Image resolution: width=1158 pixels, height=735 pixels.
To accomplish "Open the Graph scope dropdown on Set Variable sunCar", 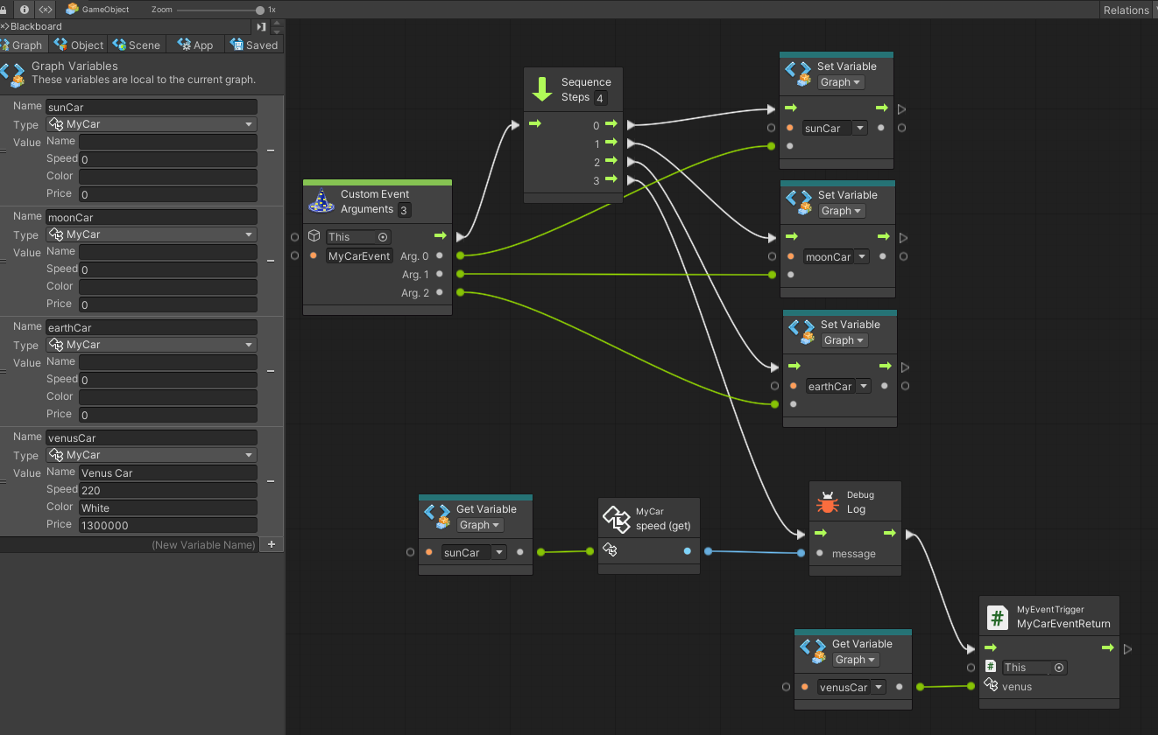I will (x=841, y=82).
